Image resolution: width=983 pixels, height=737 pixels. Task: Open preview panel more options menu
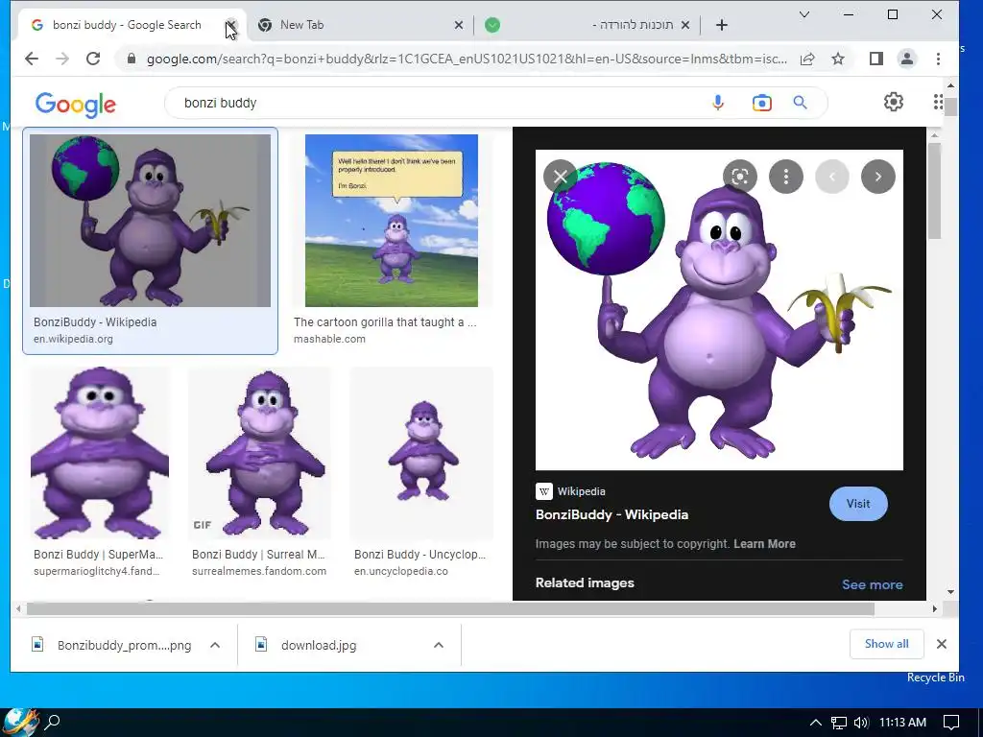(x=785, y=177)
